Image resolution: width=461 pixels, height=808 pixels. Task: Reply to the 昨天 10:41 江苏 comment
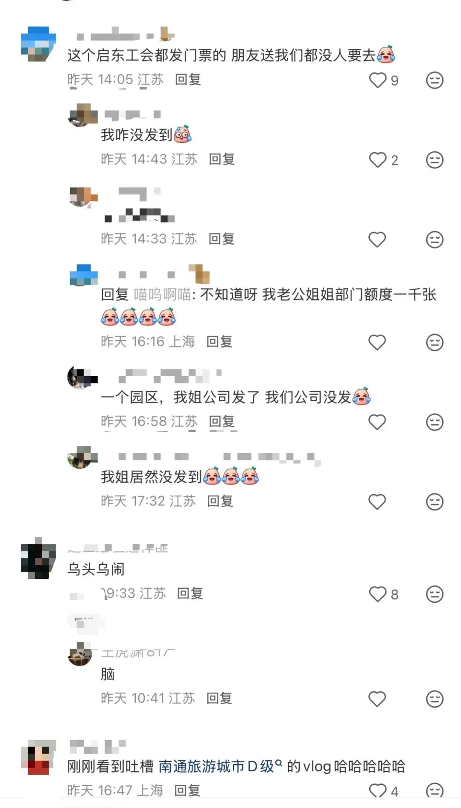click(219, 699)
